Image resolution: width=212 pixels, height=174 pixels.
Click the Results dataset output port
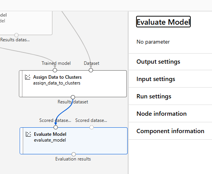[x=73, y=97]
